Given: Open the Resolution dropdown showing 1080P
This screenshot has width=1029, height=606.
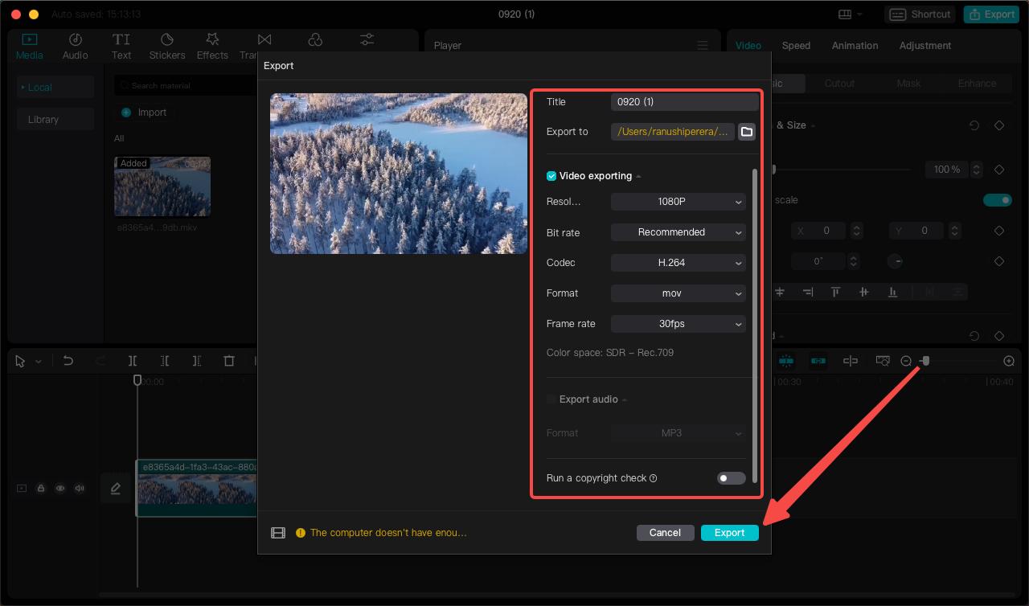Looking at the screenshot, I should [678, 201].
